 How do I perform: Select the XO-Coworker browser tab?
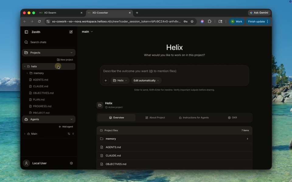coord(109,13)
